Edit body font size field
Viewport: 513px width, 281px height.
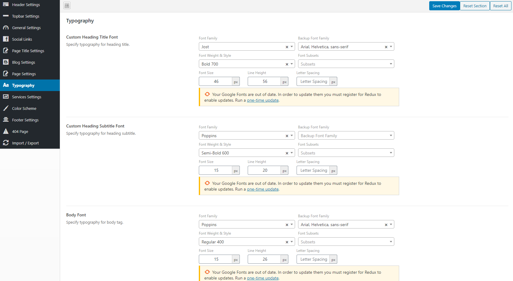pyautogui.click(x=216, y=259)
